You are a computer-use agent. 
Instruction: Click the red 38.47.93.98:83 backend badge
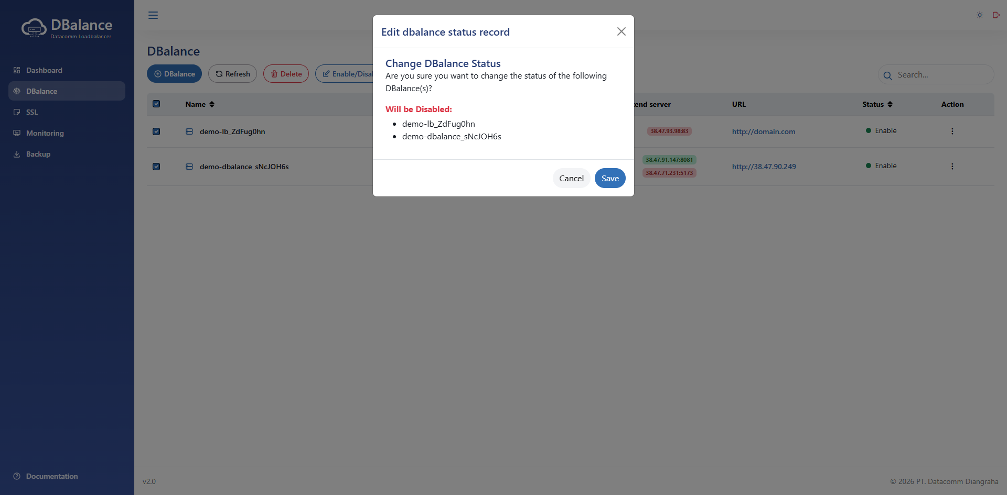point(669,131)
